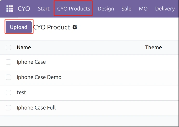Open the Sale menu
Image resolution: width=179 pixels, height=127 pixels.
(126, 9)
